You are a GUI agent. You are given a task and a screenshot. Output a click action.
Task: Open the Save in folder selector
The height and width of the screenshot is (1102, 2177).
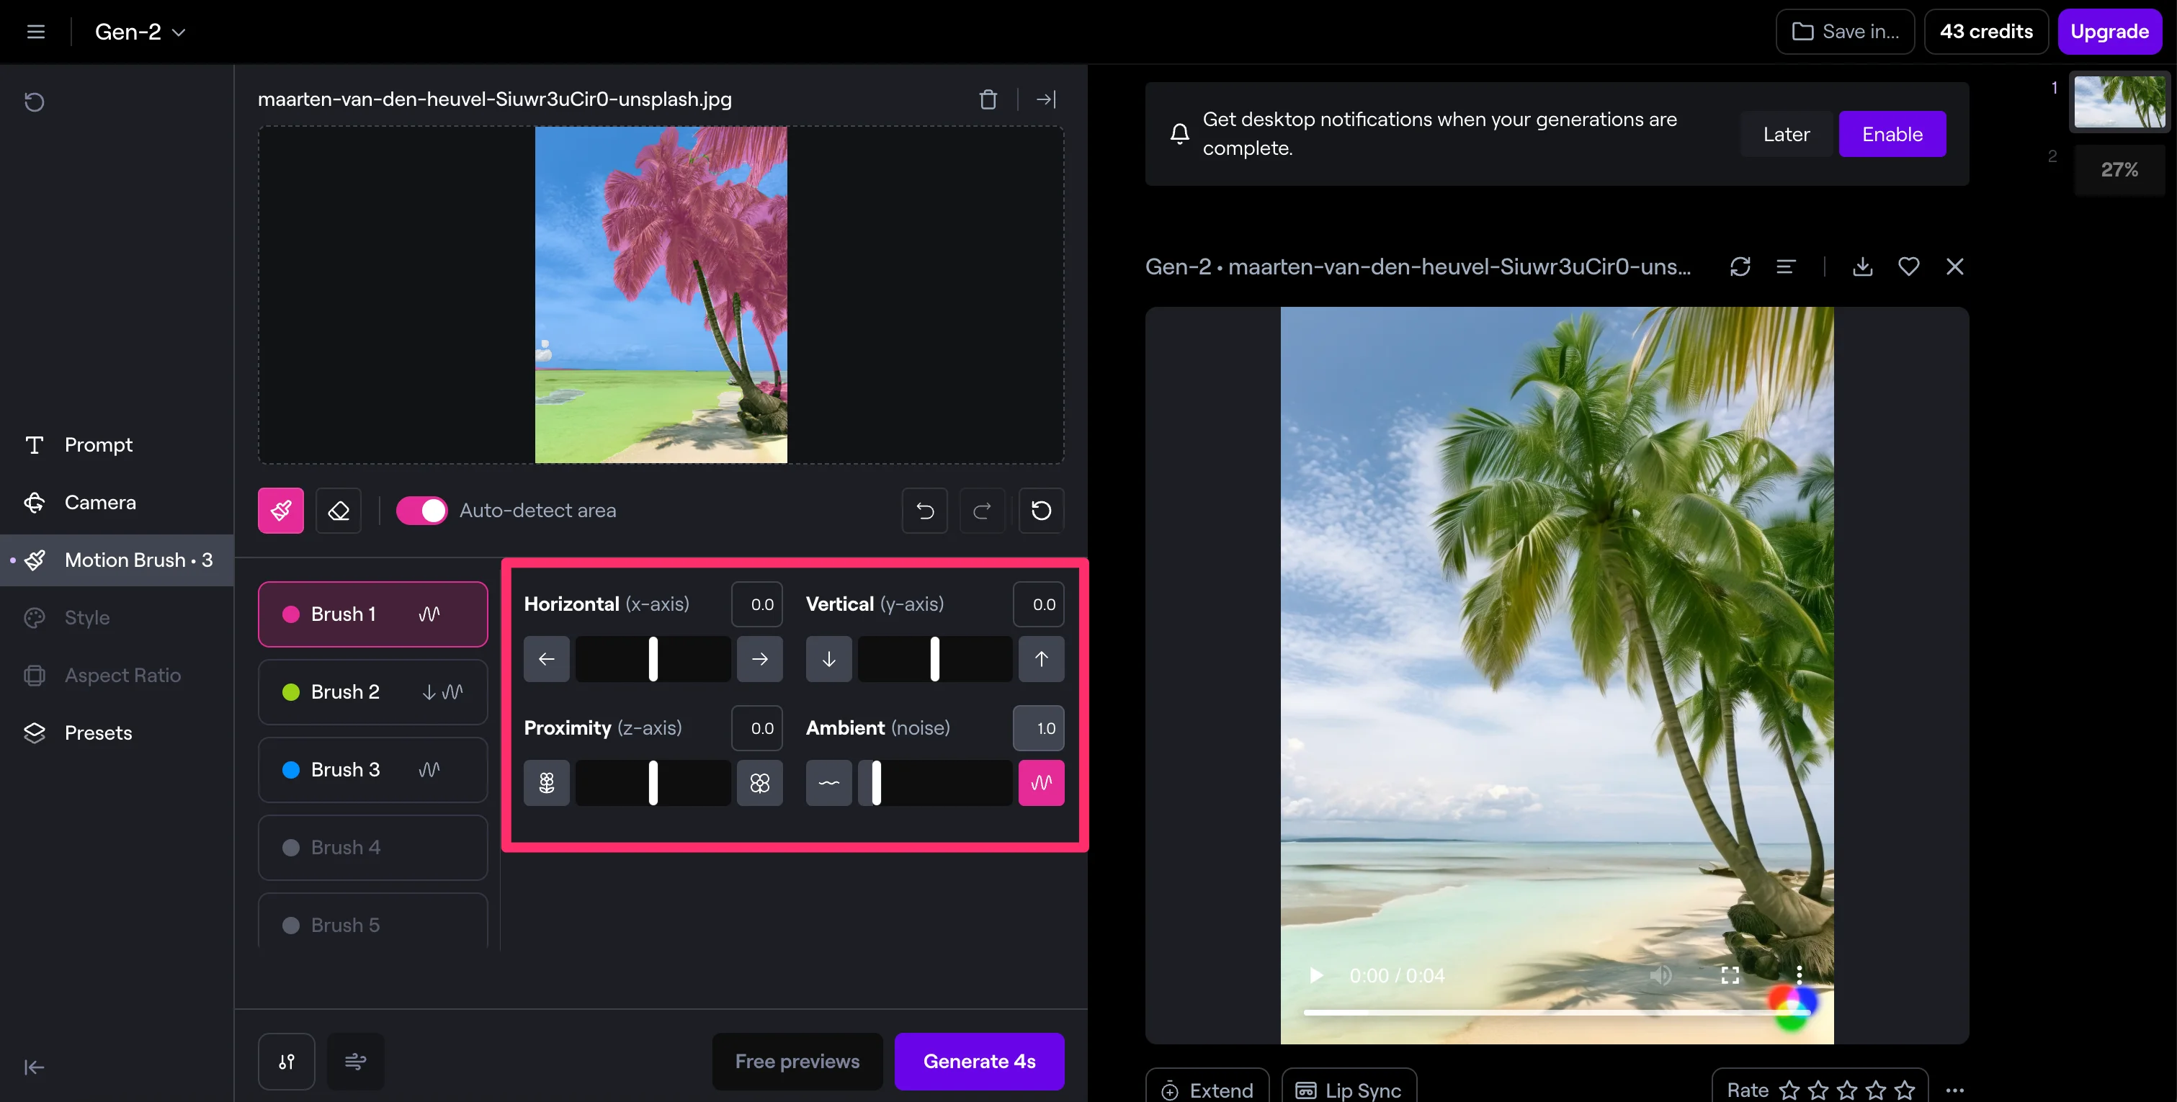click(x=1845, y=32)
